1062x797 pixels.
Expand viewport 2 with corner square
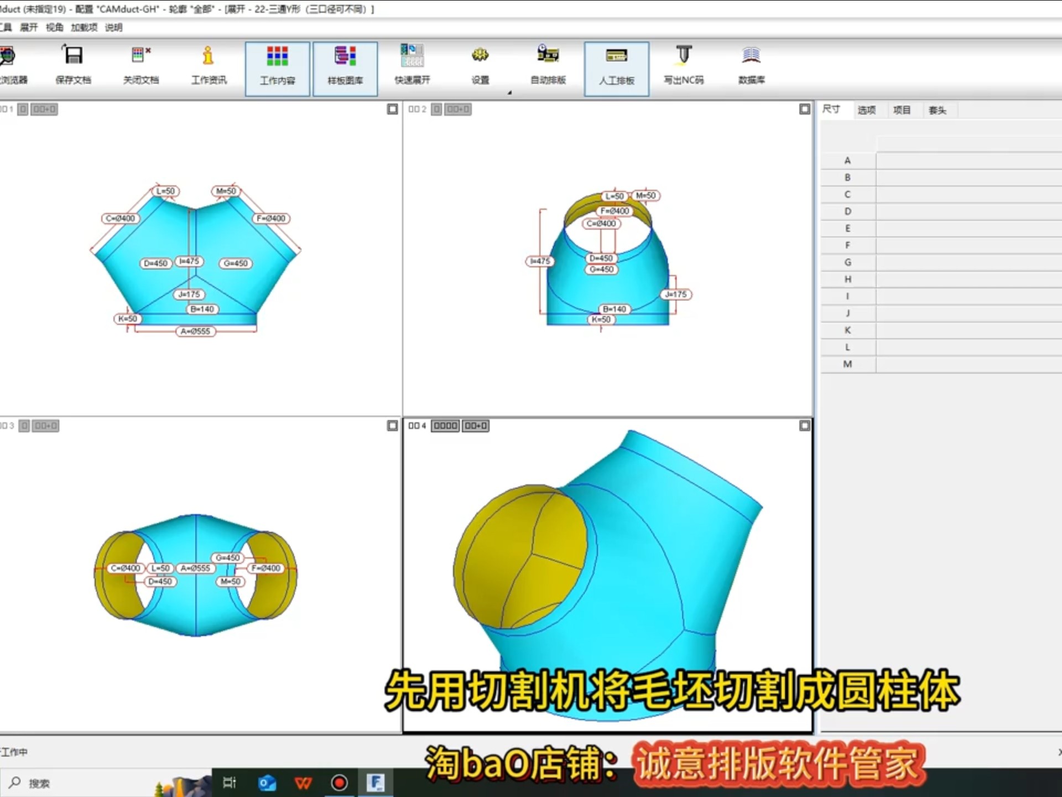coord(805,109)
